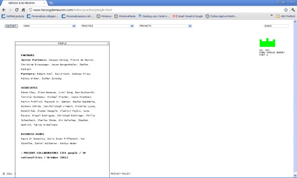Open the Booking.com bookmark
Image resolution: width=297 pixels, height=178 pixels.
tap(153, 16)
